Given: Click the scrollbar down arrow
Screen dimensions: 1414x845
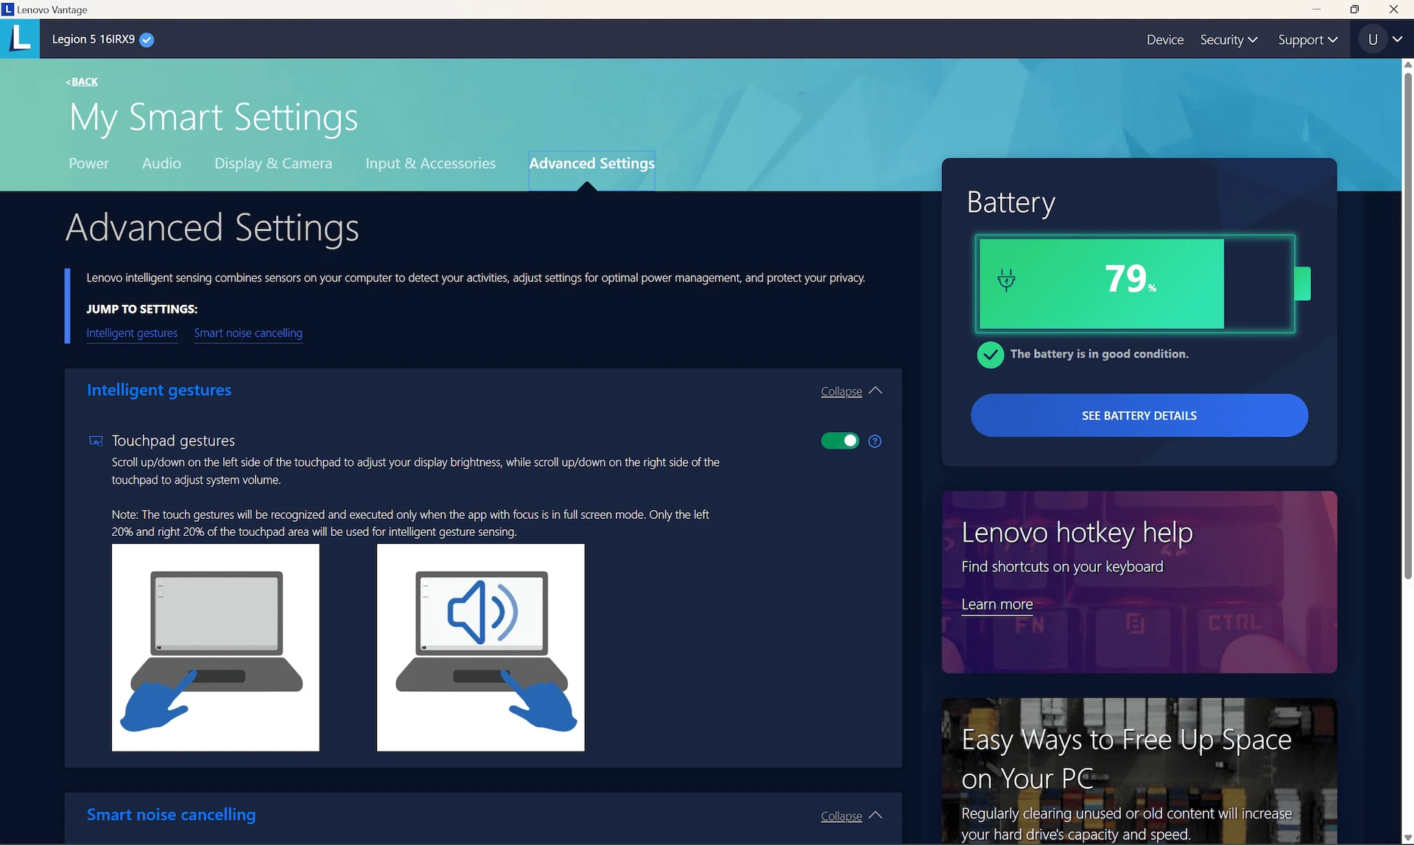Looking at the screenshot, I should pyautogui.click(x=1408, y=838).
